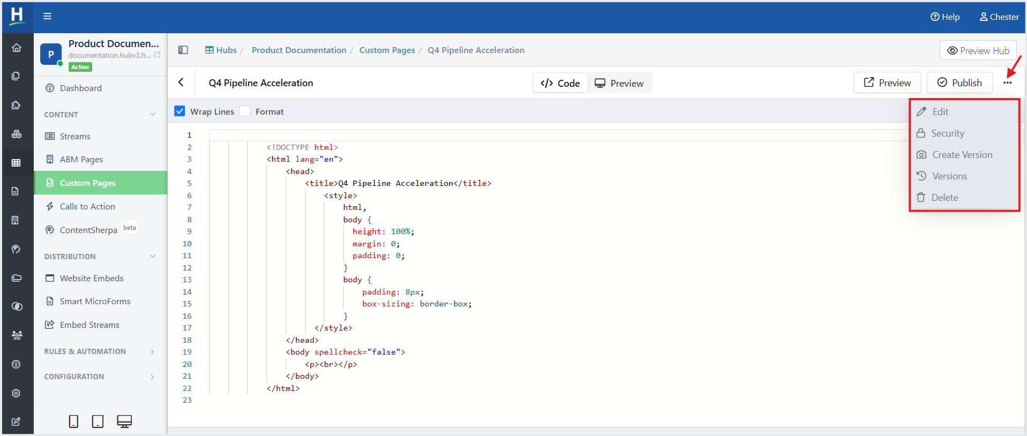Open Help from the top bar
Image resolution: width=1027 pixels, height=436 pixels.
(945, 17)
